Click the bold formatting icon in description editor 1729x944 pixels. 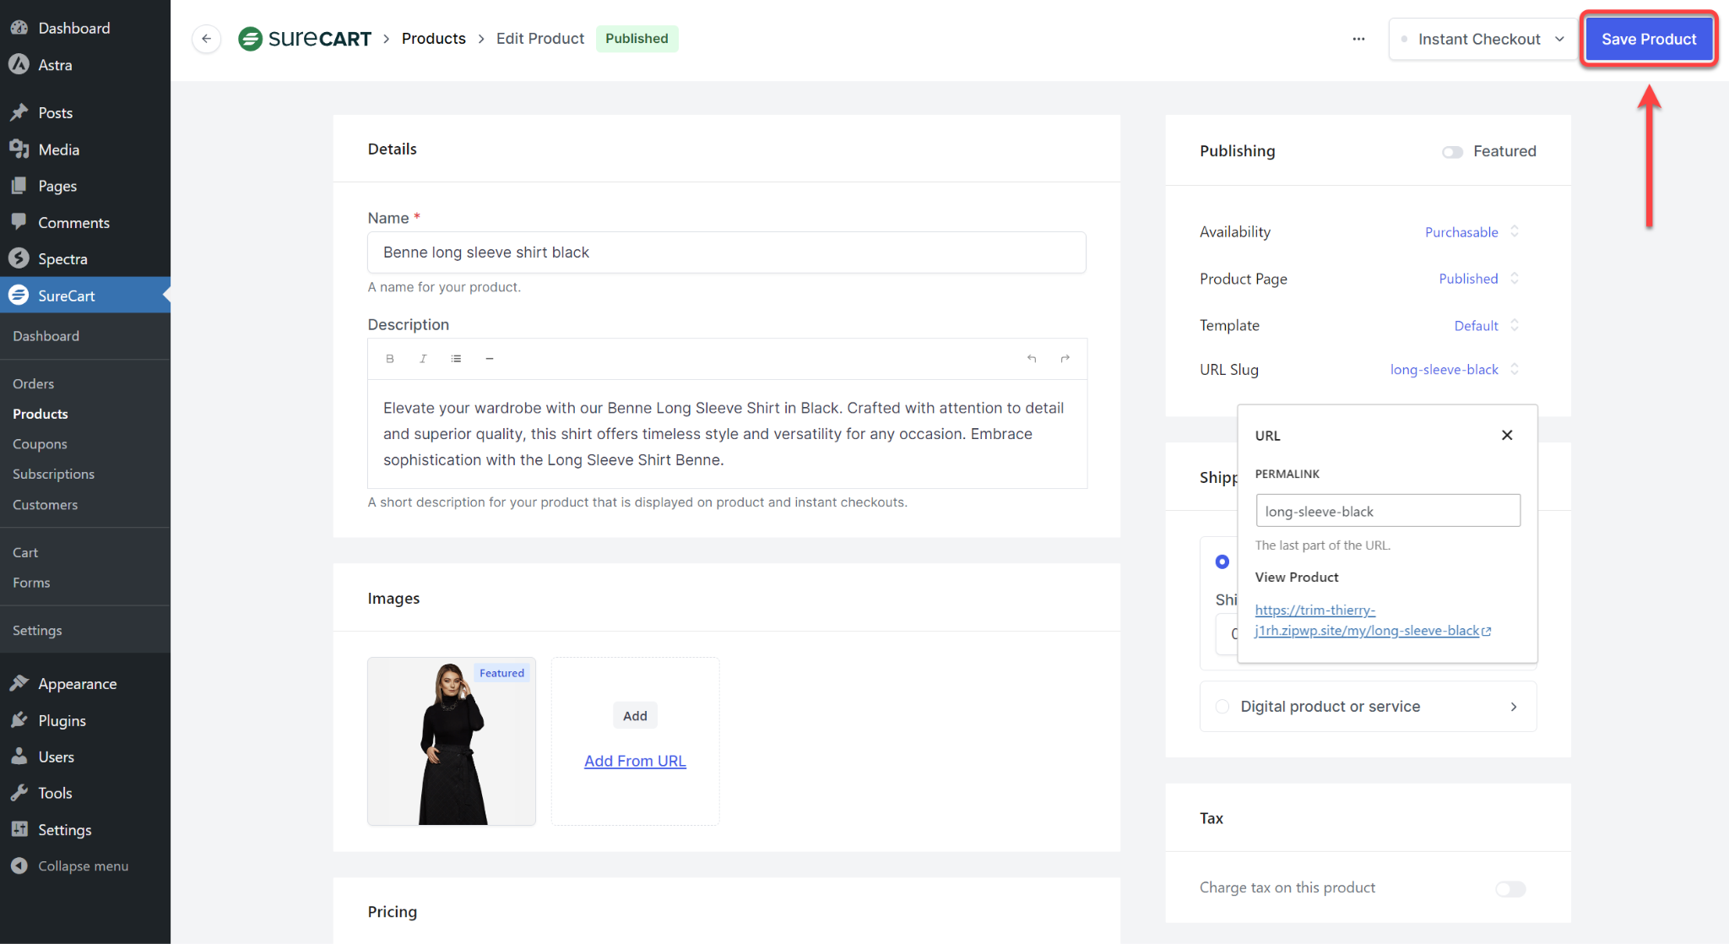point(390,358)
